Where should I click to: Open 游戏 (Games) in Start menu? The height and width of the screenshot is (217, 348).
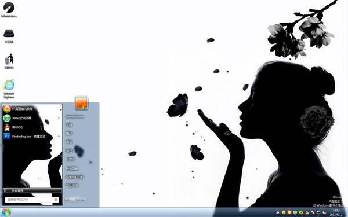click(x=69, y=151)
